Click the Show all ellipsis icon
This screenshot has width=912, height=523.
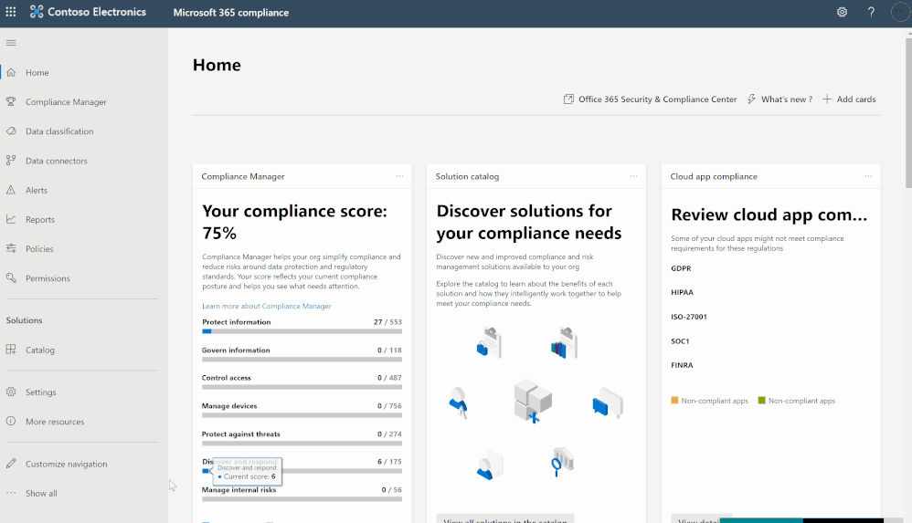[11, 493]
